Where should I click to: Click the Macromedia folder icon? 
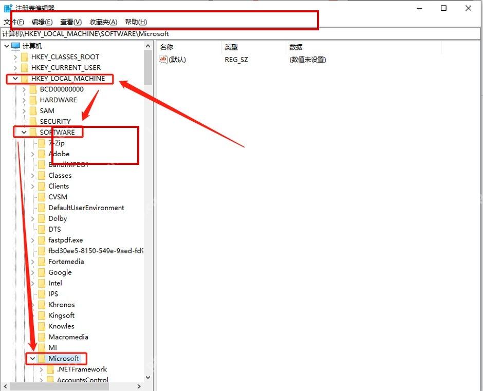tap(42, 338)
